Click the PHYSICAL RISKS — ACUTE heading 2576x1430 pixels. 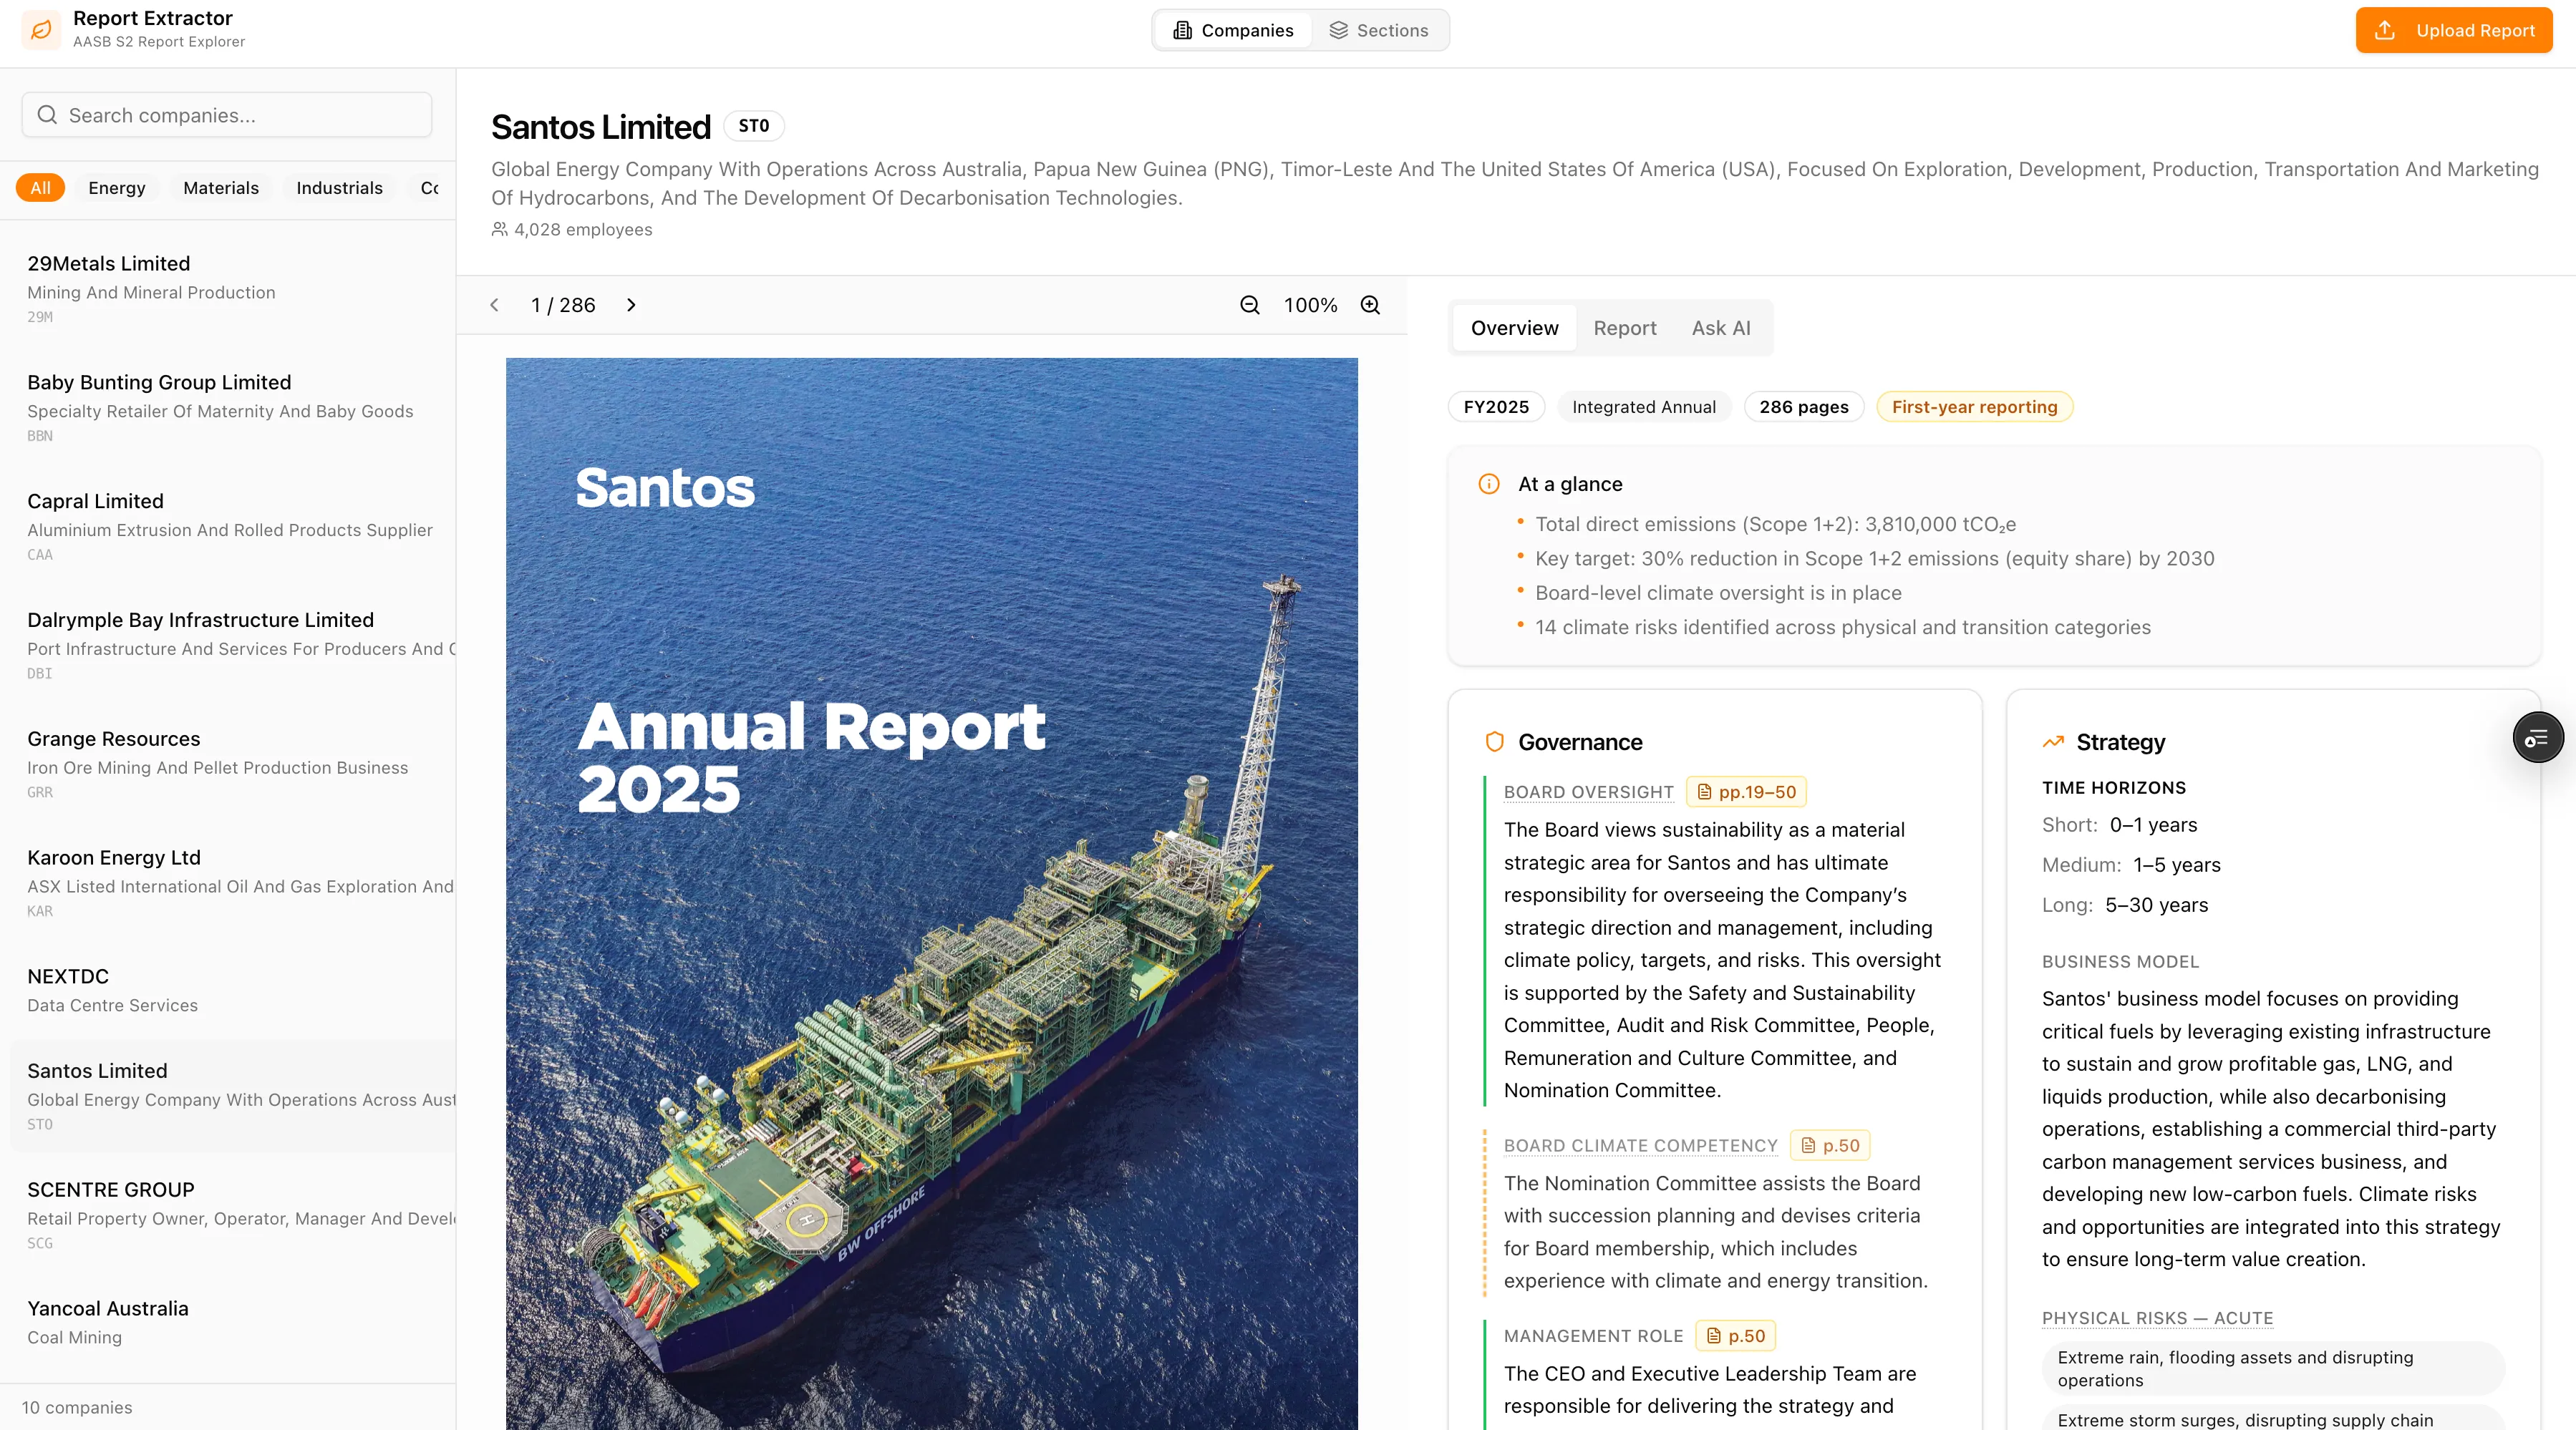coord(2157,1318)
